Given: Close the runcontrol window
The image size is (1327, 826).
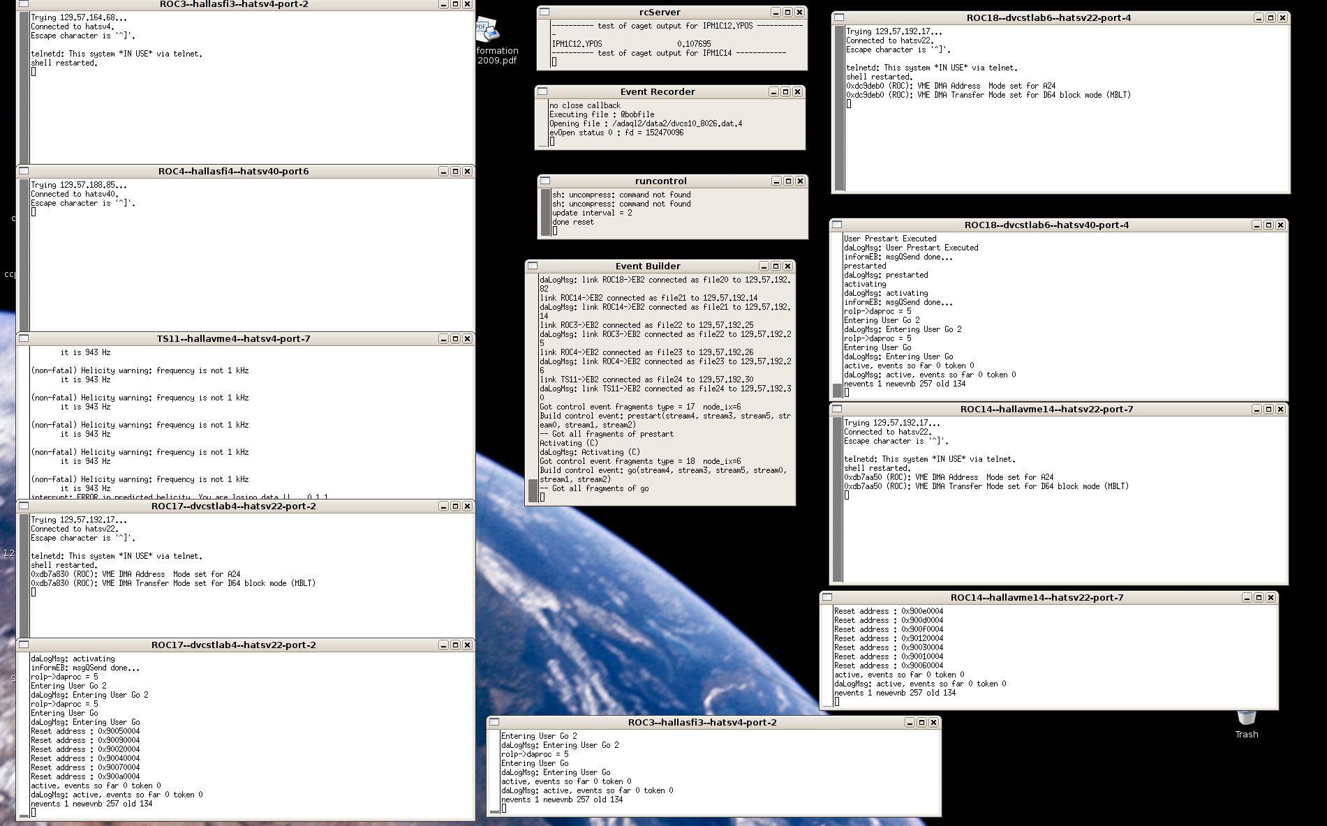Looking at the screenshot, I should [800, 181].
